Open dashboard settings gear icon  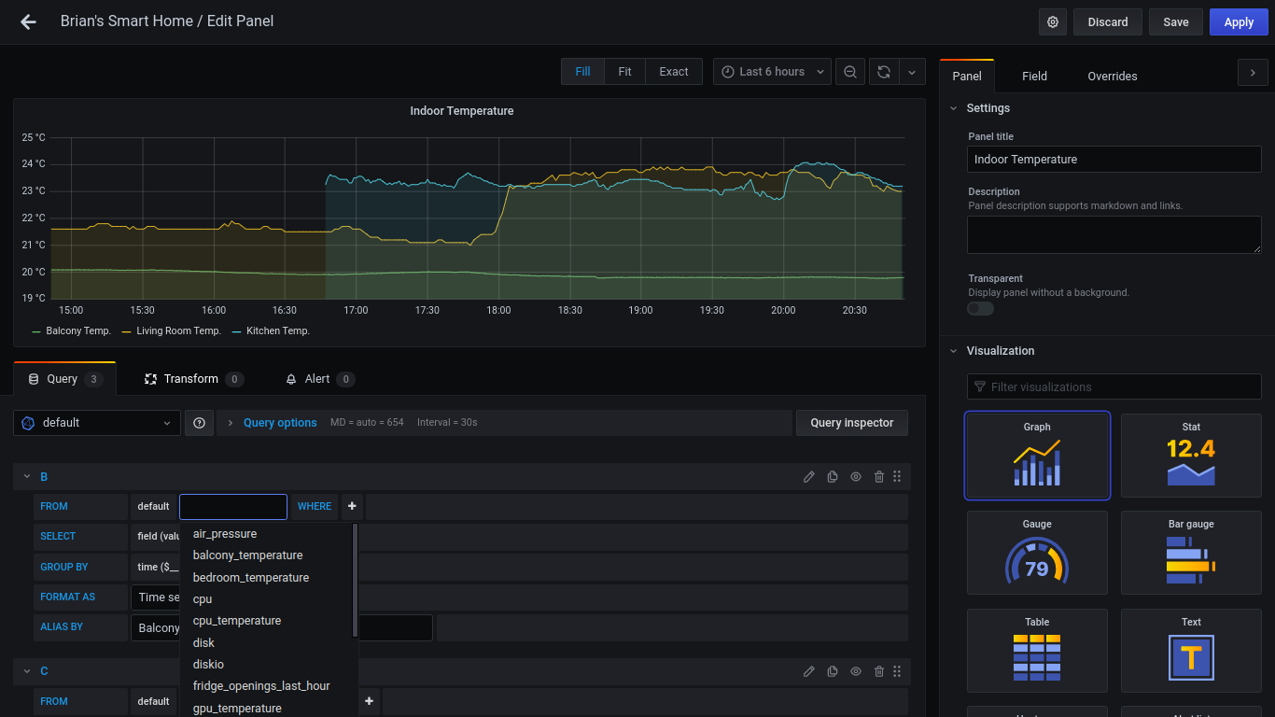[x=1053, y=21]
